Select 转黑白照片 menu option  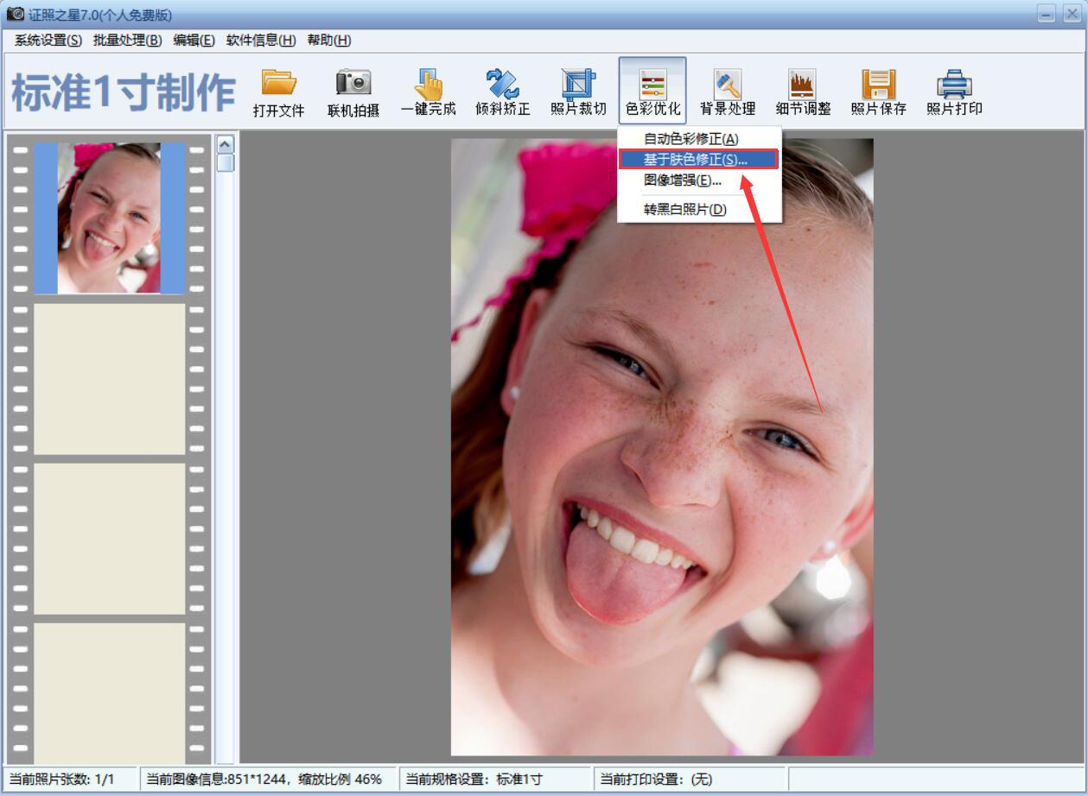point(684,209)
